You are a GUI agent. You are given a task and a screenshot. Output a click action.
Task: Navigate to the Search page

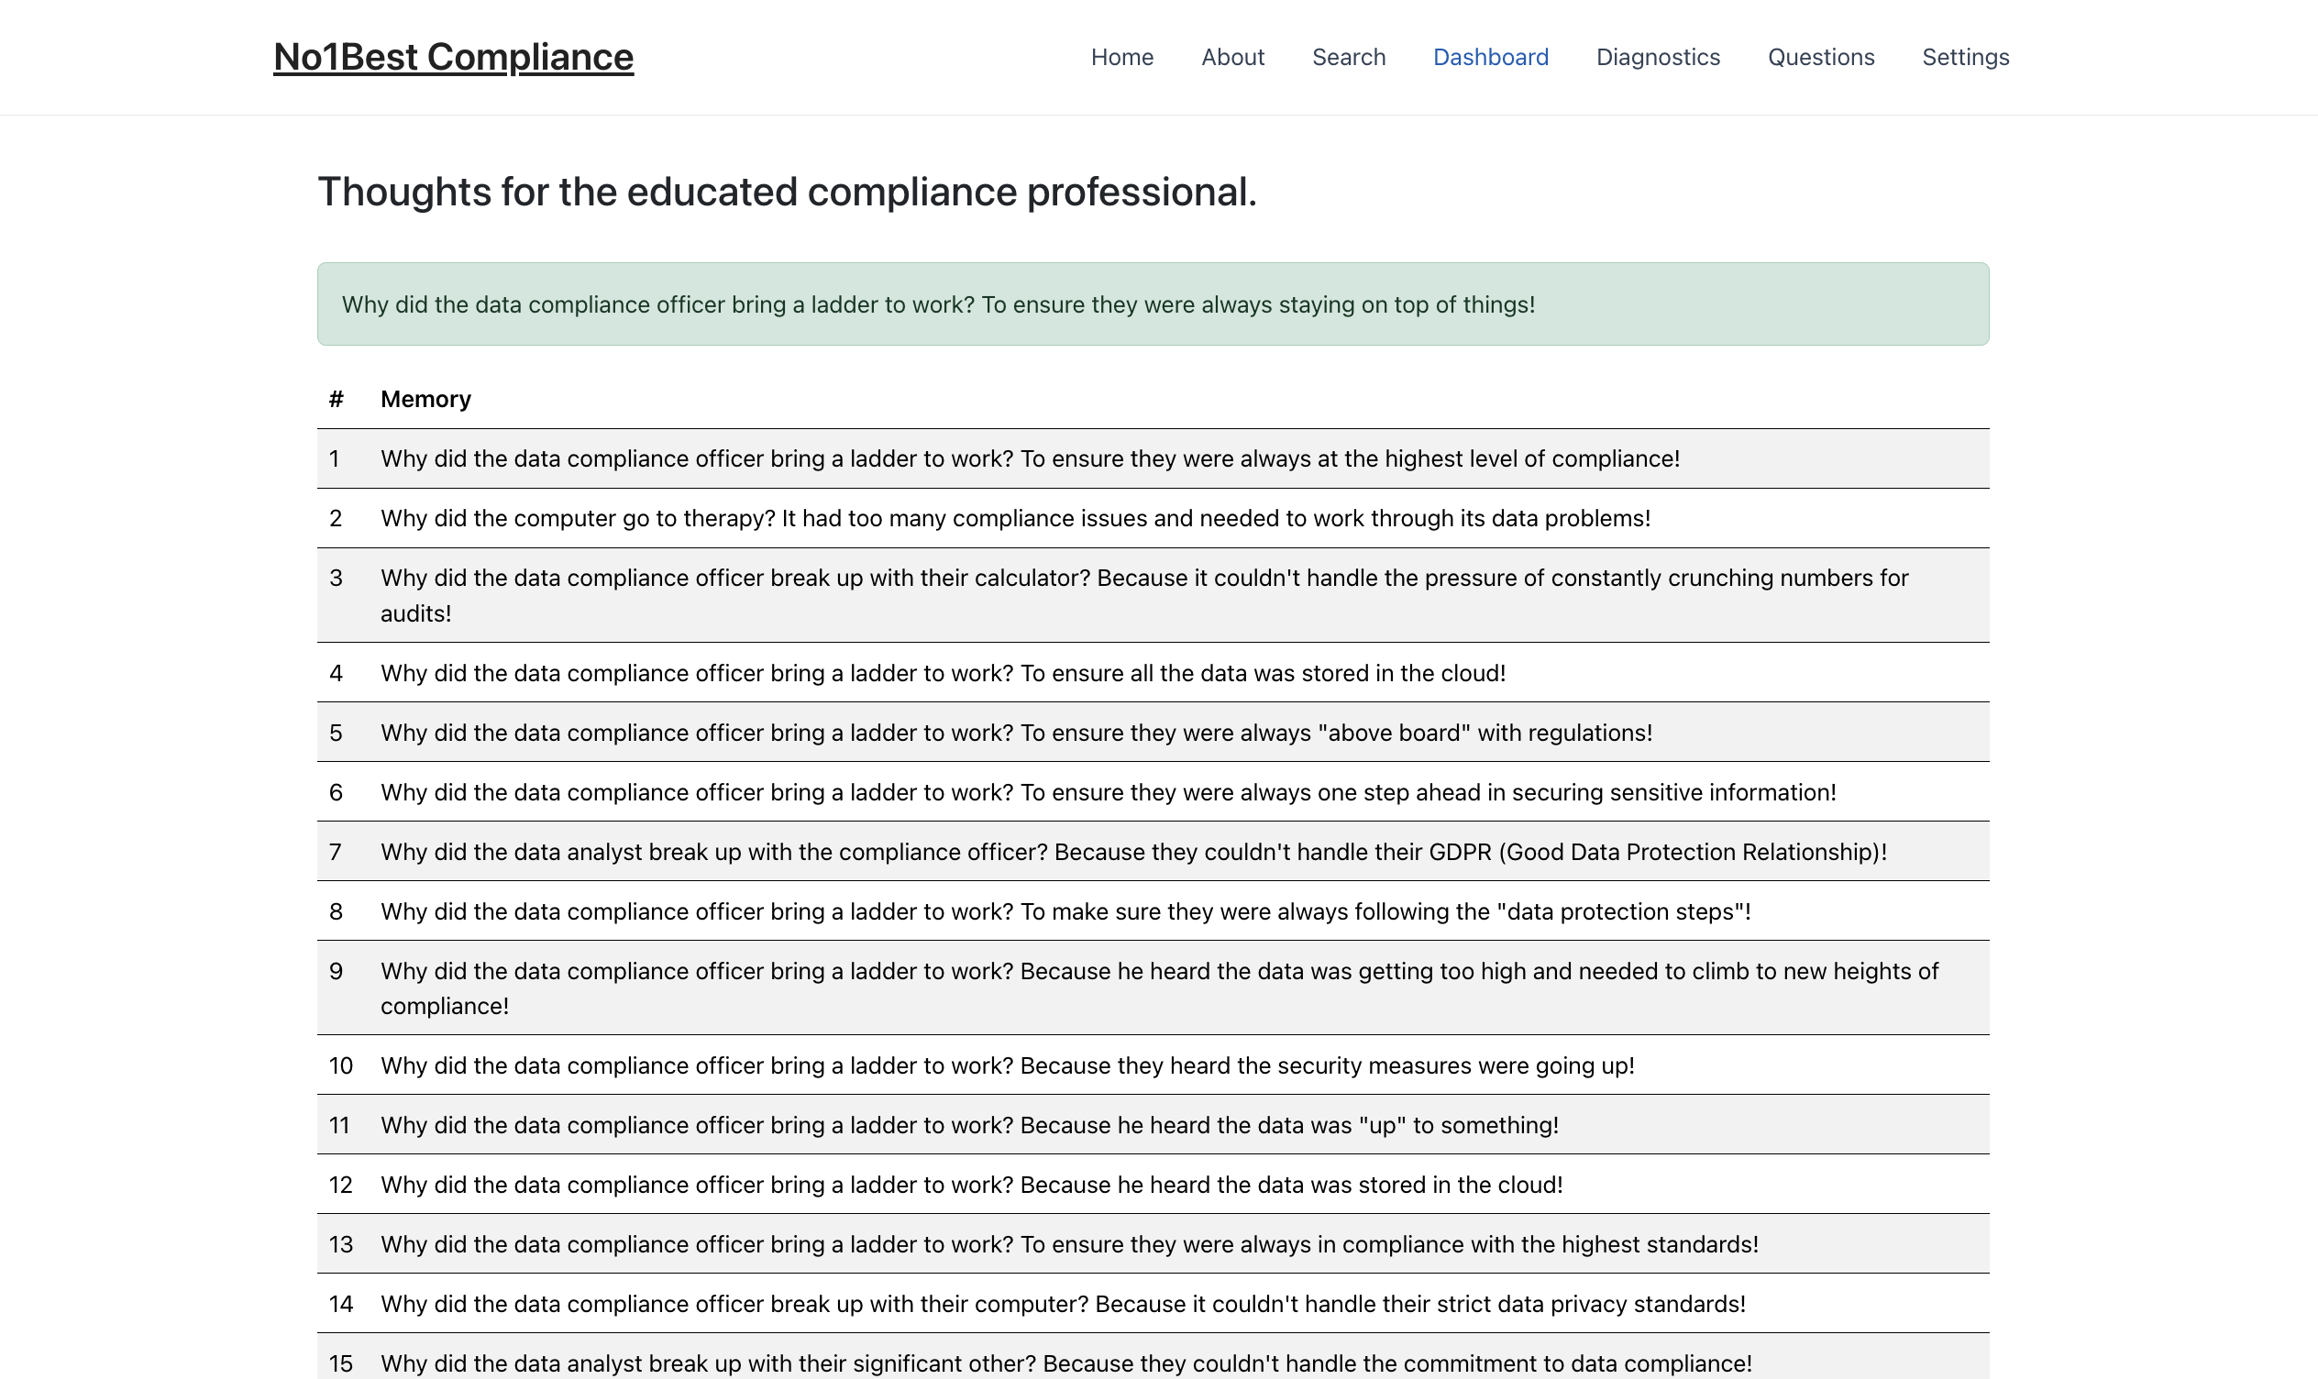pyautogui.click(x=1348, y=57)
